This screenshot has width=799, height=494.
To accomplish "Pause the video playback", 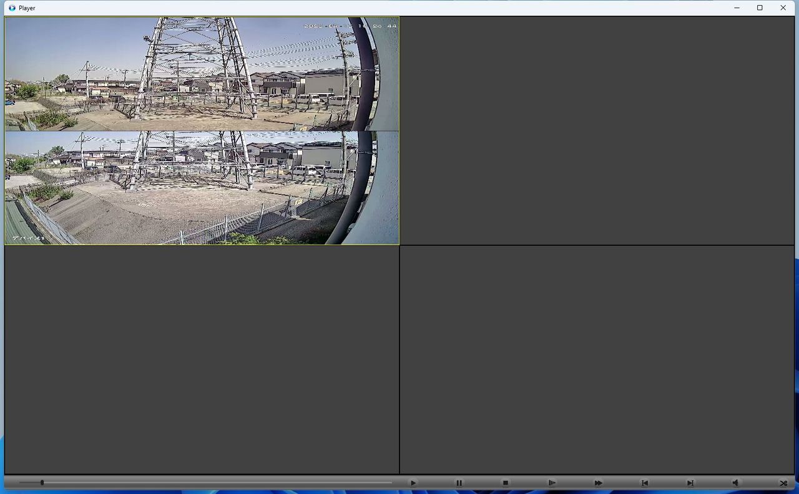I will pos(459,483).
